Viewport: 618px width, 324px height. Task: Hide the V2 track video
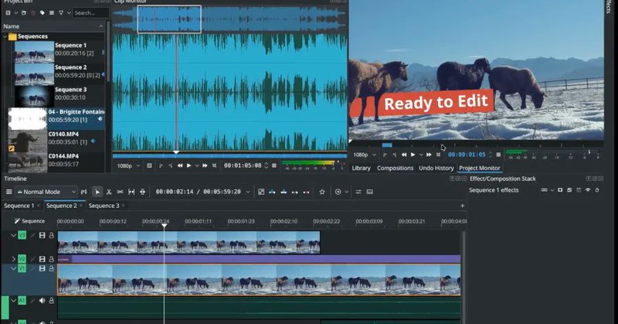point(42,259)
